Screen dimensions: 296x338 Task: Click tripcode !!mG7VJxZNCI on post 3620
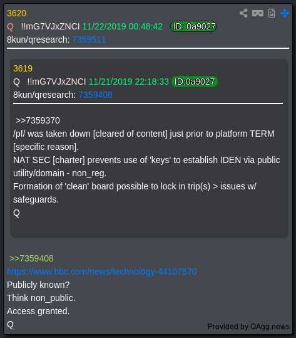pyautogui.click(x=50, y=26)
